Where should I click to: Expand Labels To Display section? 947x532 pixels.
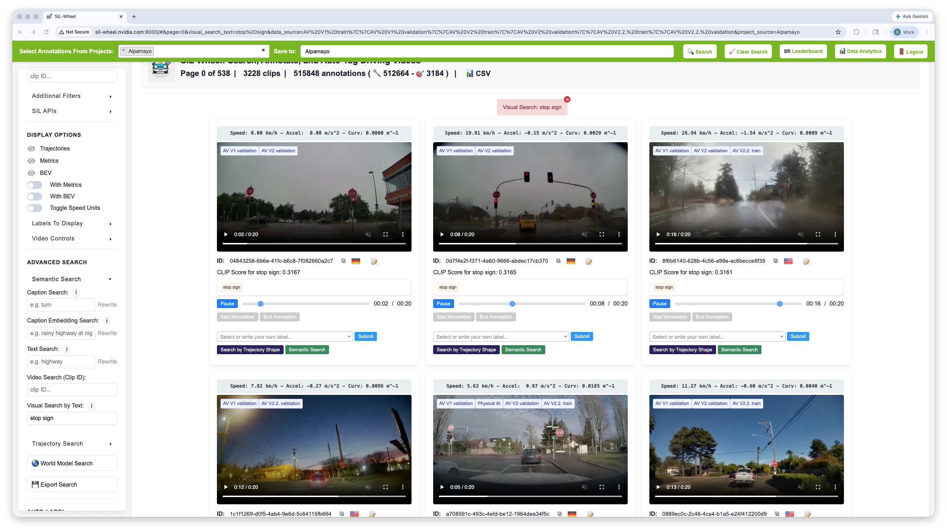72,223
